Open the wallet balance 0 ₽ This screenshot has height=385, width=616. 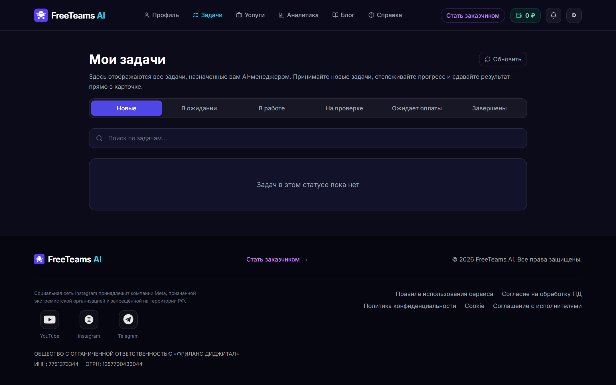coord(525,15)
